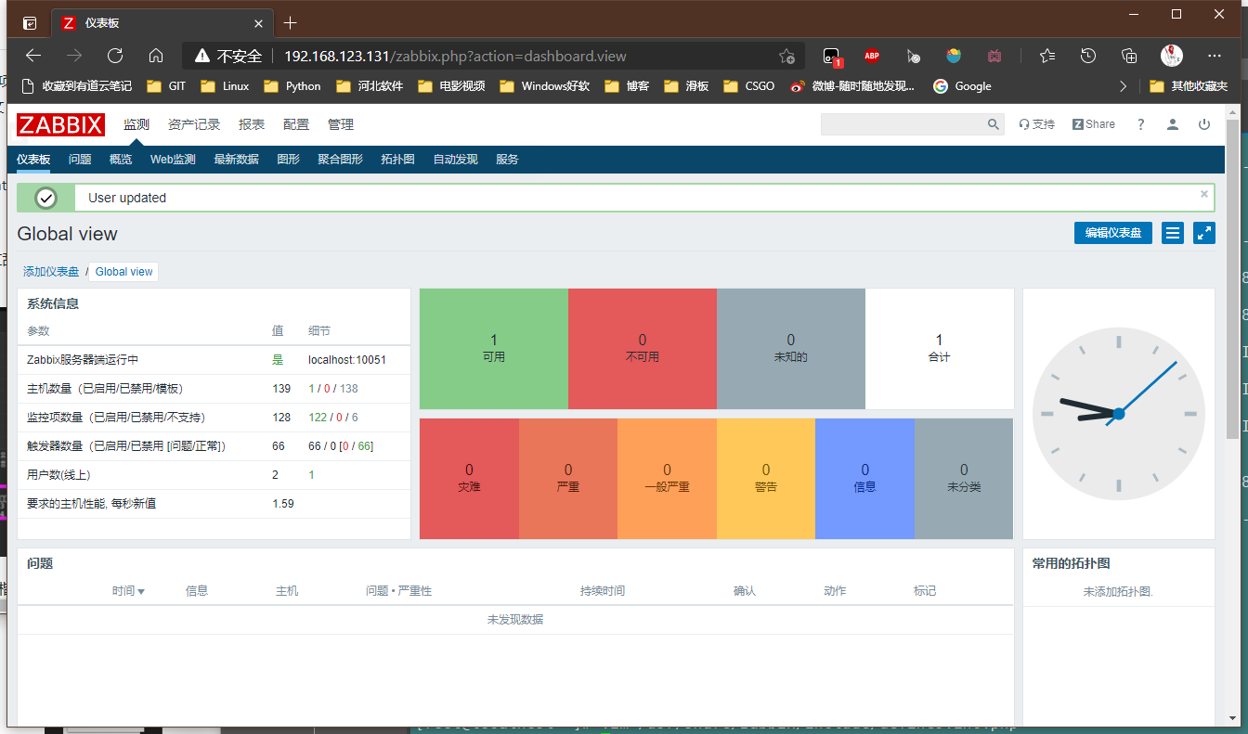Open the Zabbix user profile icon
The image size is (1248, 734).
1173,124
